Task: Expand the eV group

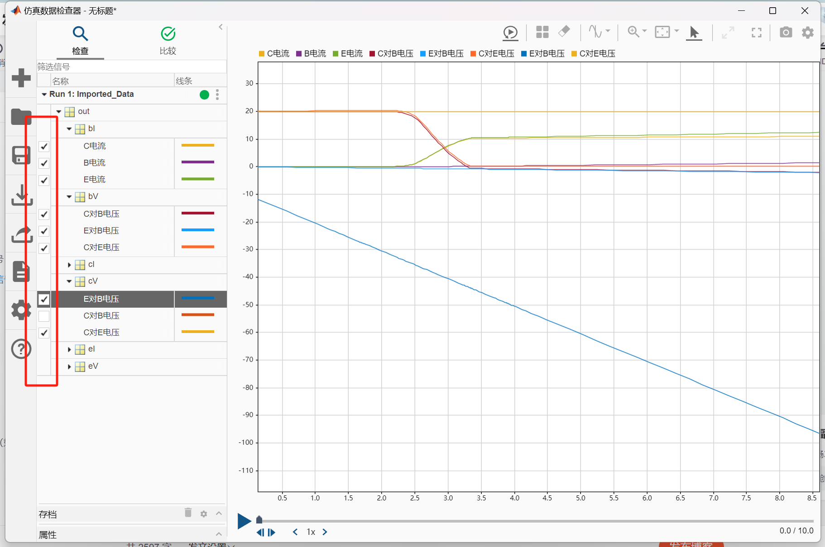Action: (x=69, y=366)
